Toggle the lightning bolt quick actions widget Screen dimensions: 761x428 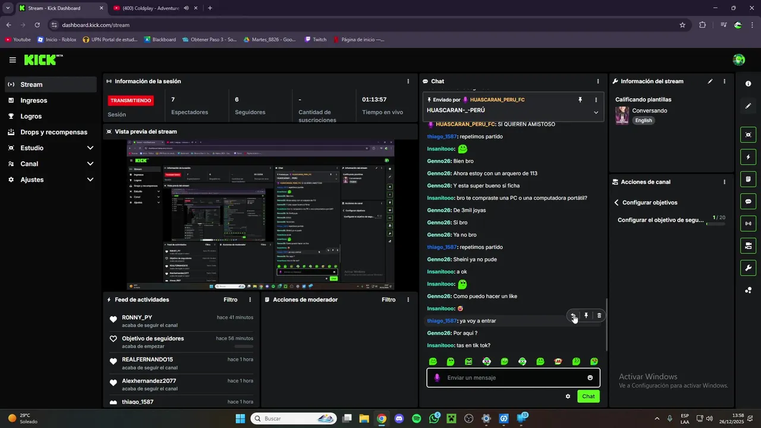click(x=748, y=157)
